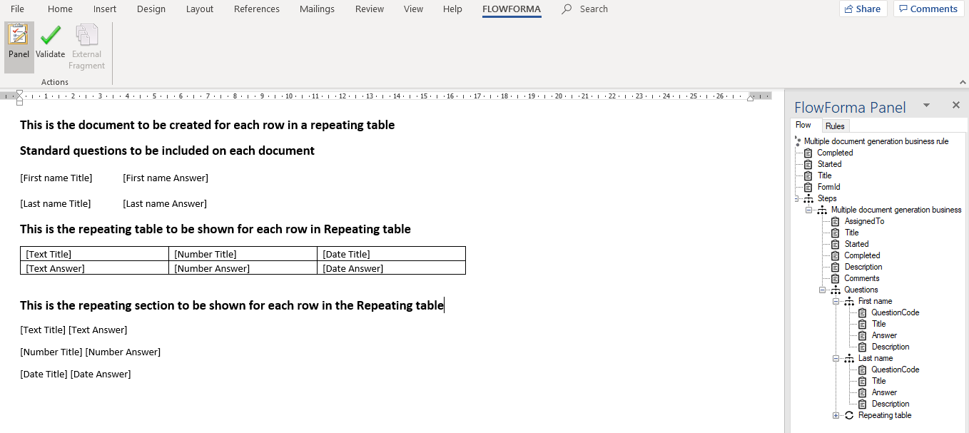The image size is (969, 433).
Task: Click the root flow icon of Multiple document generation business rule
Action: (x=798, y=141)
